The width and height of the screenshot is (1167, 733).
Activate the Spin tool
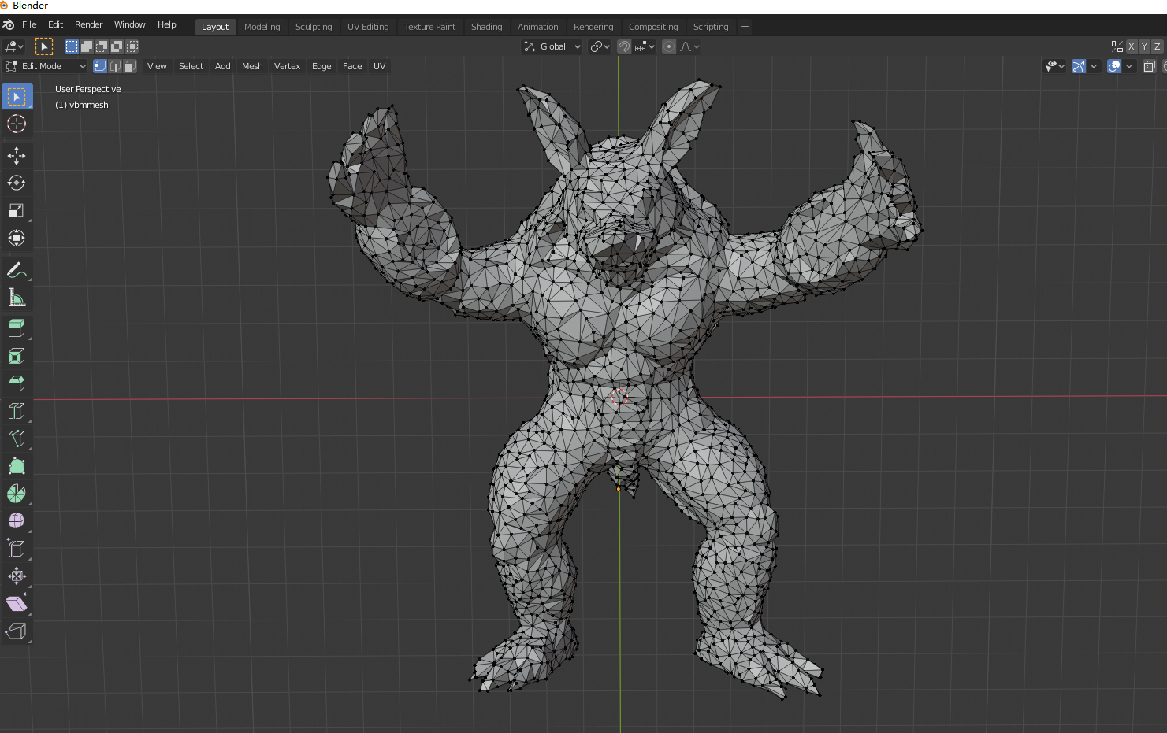click(17, 494)
